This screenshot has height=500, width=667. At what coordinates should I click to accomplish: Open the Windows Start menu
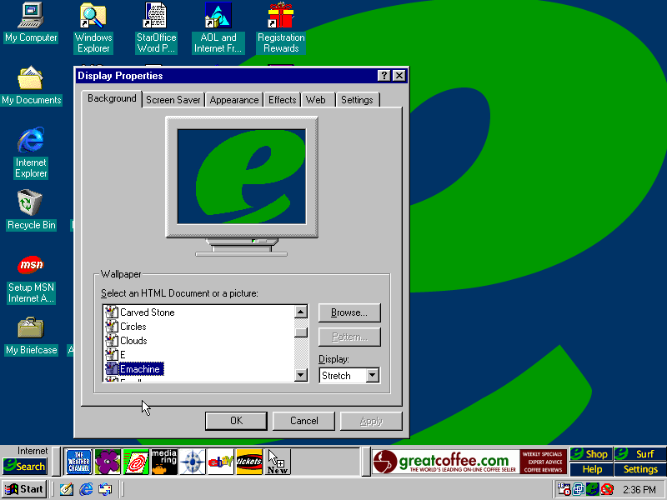24,489
